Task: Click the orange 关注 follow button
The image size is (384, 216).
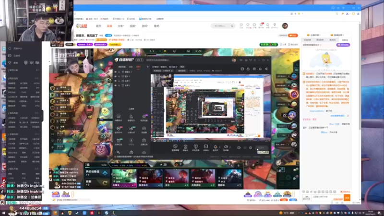Action: [x=293, y=36]
